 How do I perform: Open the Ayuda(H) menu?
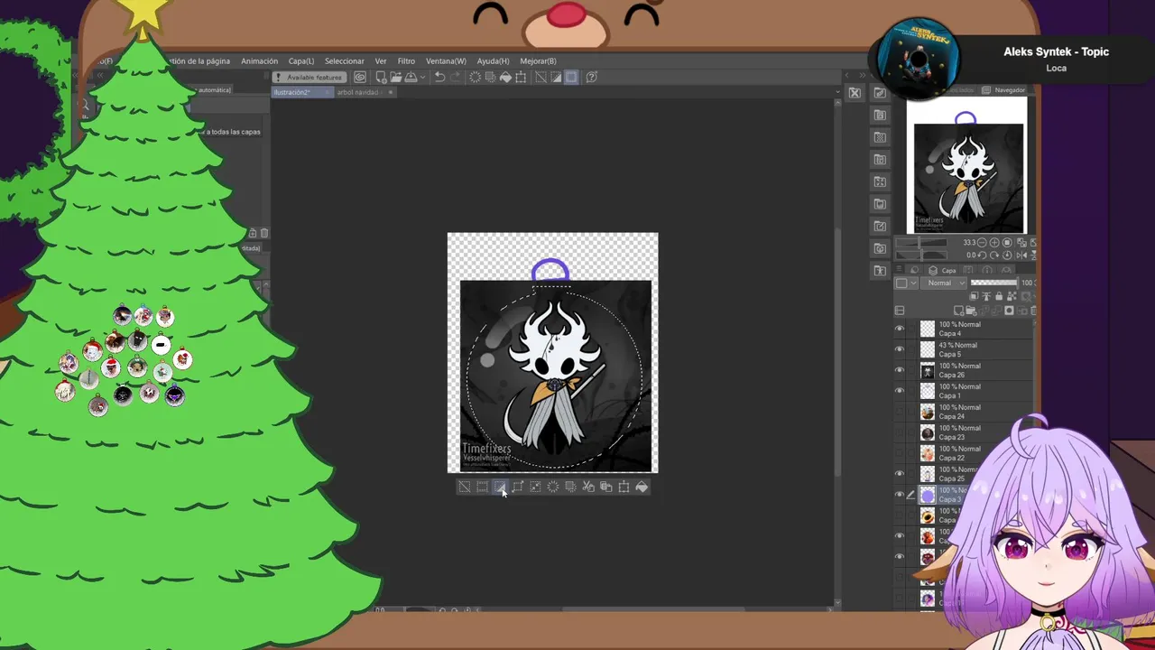(x=493, y=61)
